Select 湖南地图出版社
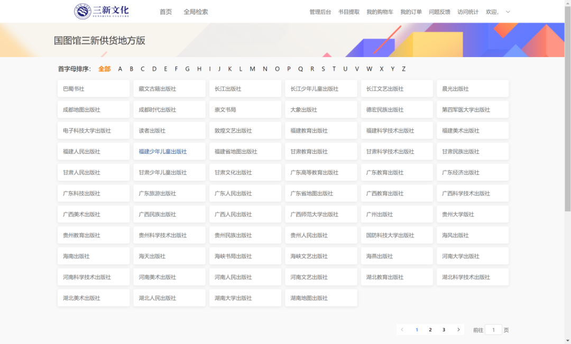The height and width of the screenshot is (344, 571). [x=321, y=297]
